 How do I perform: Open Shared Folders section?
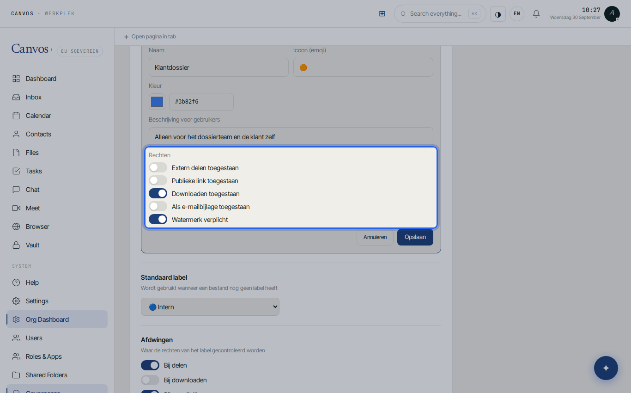57,375
